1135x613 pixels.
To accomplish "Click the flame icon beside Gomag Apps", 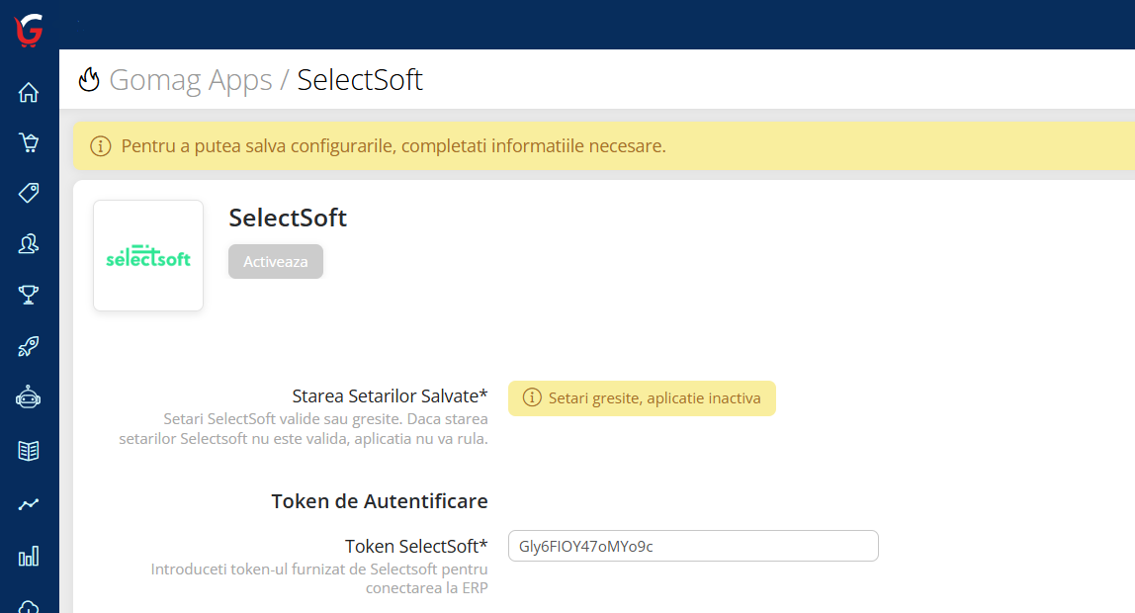I will [89, 79].
